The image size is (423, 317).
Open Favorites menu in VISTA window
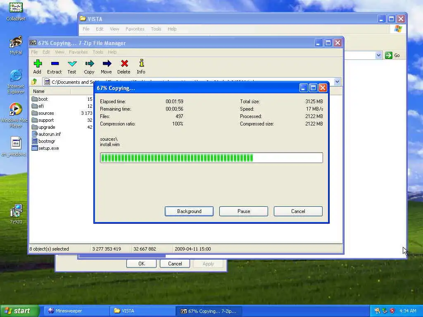(x=135, y=29)
